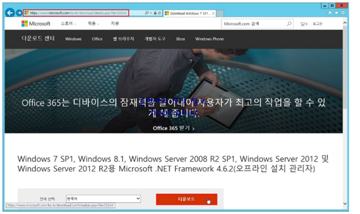Go back with the browser back arrow
Screen dimensions: 360x214
click(x=10, y=13)
